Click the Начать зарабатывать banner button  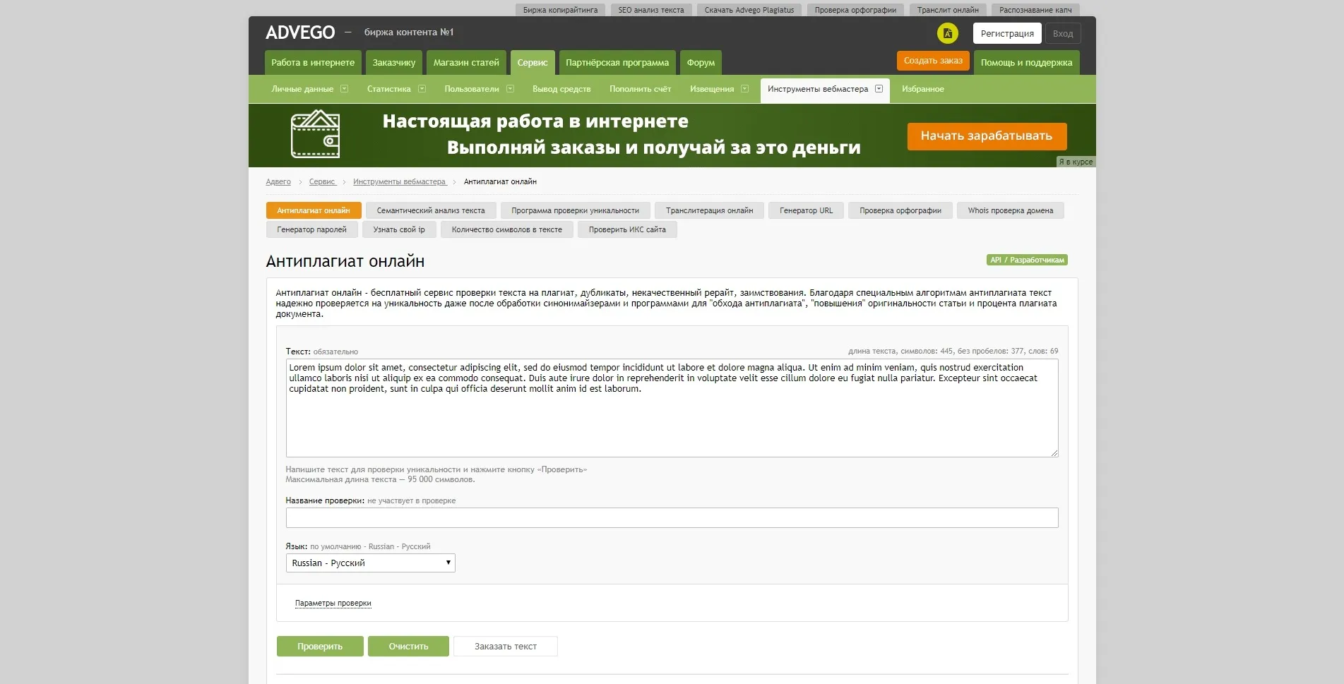(x=987, y=136)
